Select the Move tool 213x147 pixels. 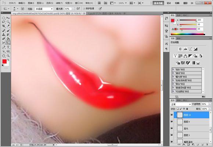(8, 18)
